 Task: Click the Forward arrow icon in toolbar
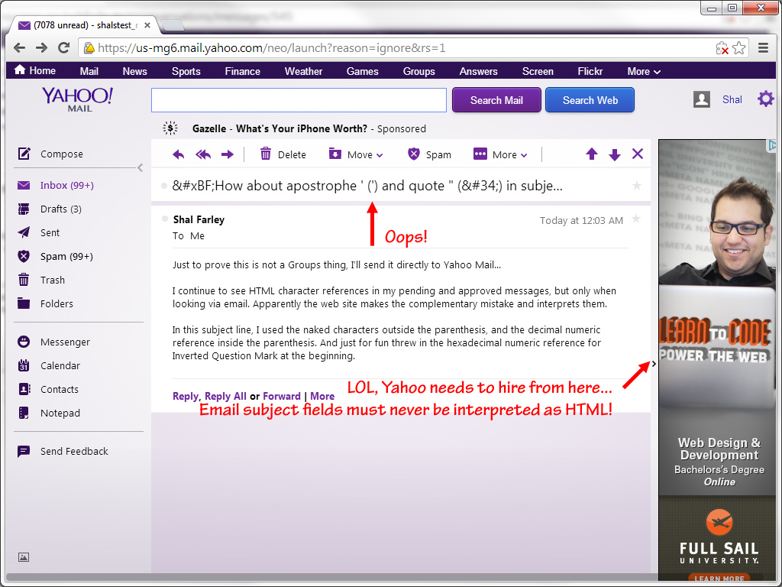(x=228, y=154)
